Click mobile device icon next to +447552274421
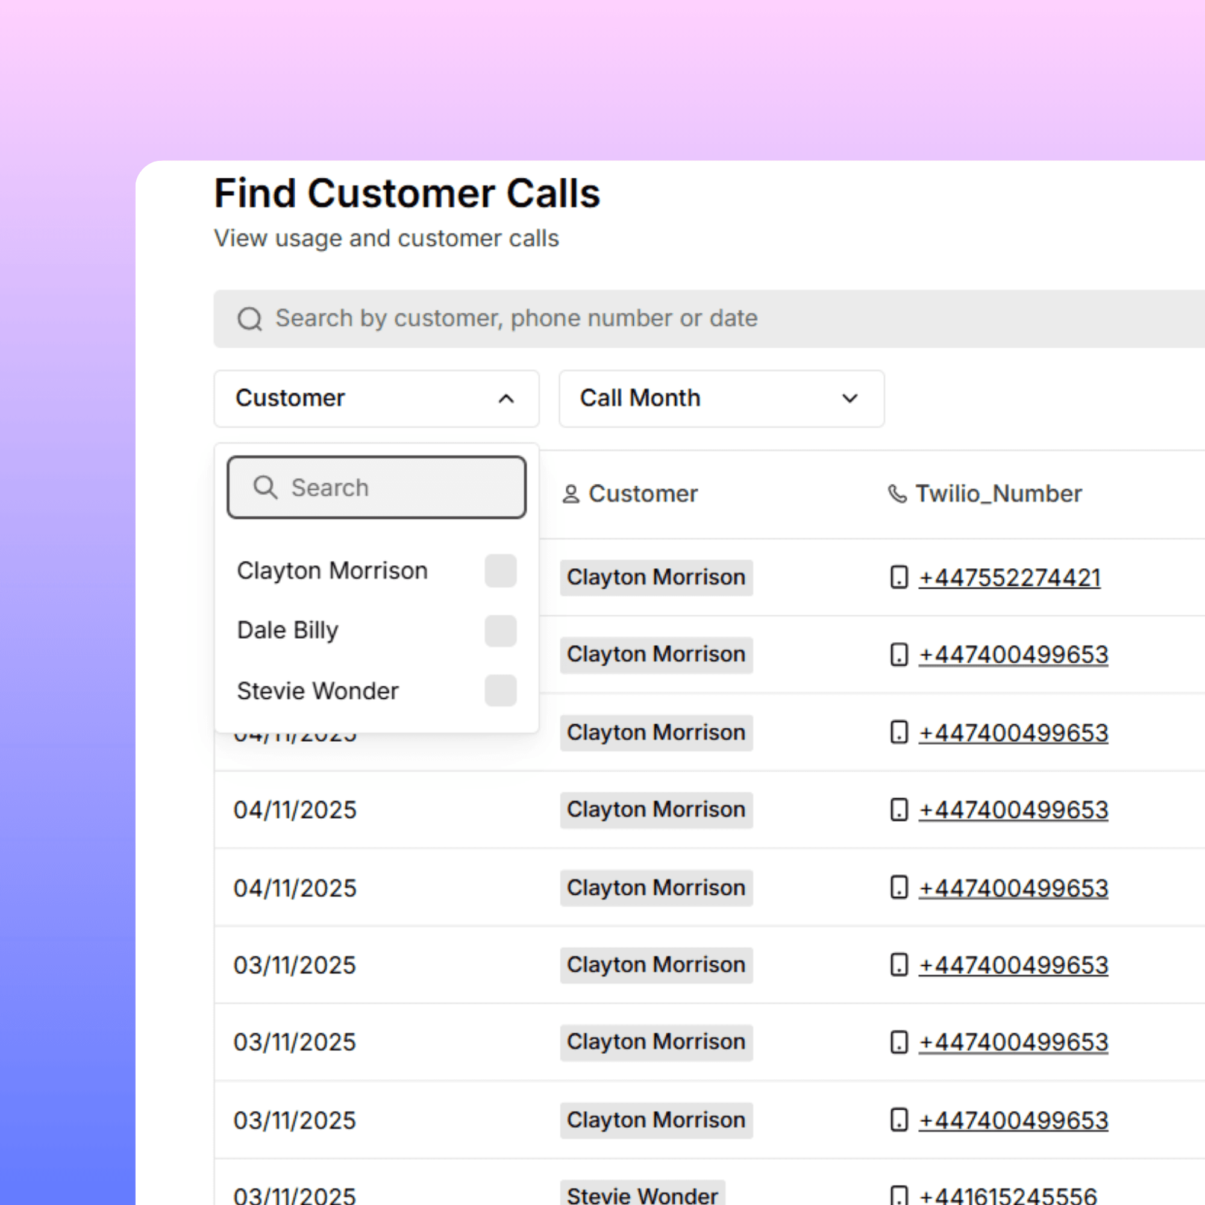Image resolution: width=1205 pixels, height=1205 pixels. (899, 577)
